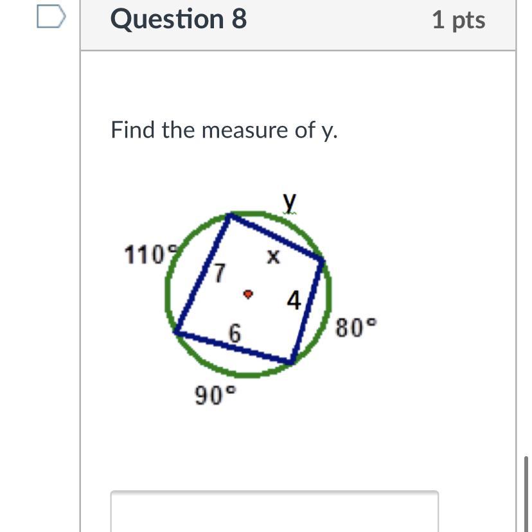Click the vertical scrollbar thumb
This screenshot has height=532, width=532.
tap(526, 494)
